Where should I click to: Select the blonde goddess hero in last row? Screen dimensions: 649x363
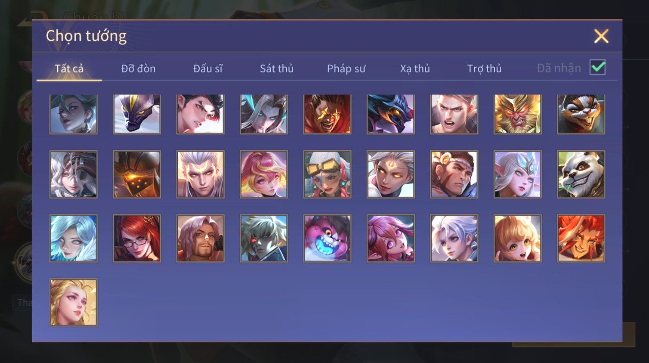click(74, 302)
